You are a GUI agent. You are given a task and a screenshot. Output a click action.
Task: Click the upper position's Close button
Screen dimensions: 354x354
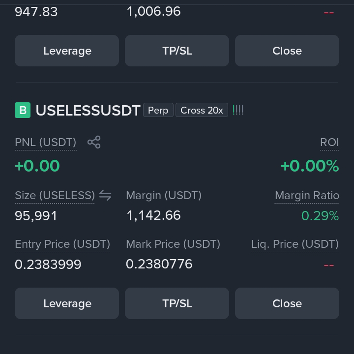[x=287, y=51]
